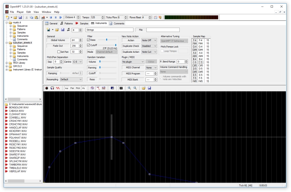Click the Paste icon in main toolbar

36,17
